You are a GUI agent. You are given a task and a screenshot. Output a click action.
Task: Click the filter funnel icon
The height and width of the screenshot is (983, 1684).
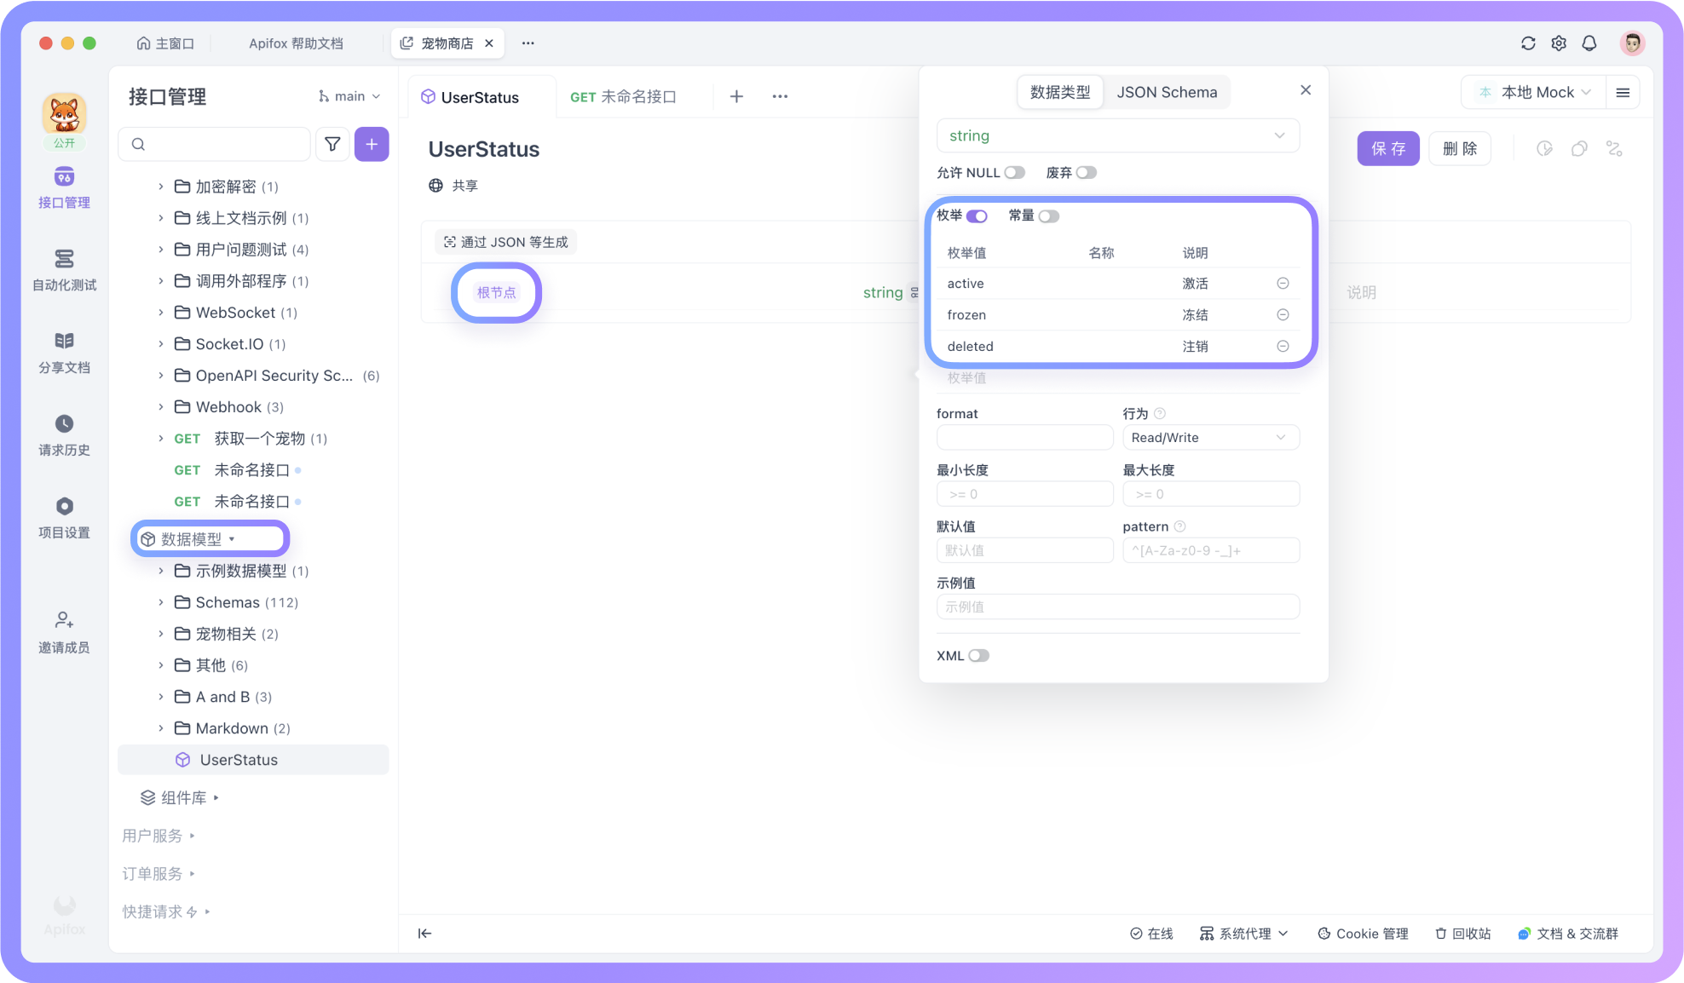pos(332,144)
